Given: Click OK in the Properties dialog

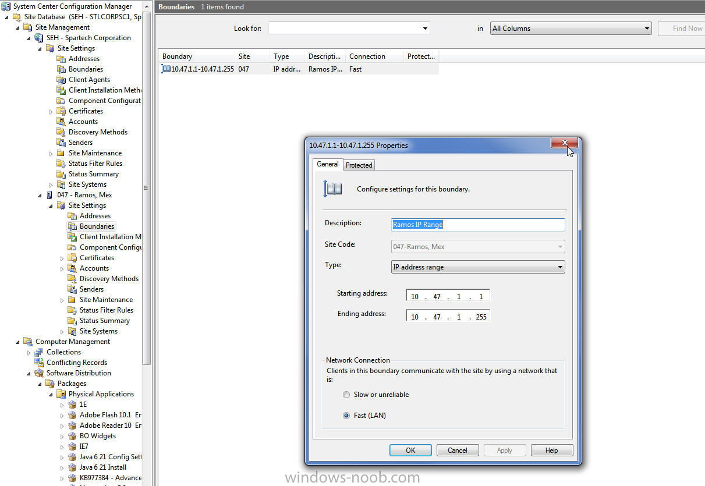Looking at the screenshot, I should [410, 450].
